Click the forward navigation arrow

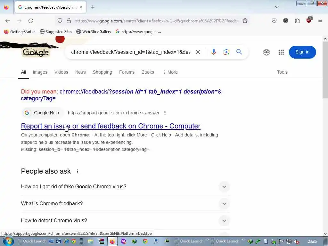19,21
